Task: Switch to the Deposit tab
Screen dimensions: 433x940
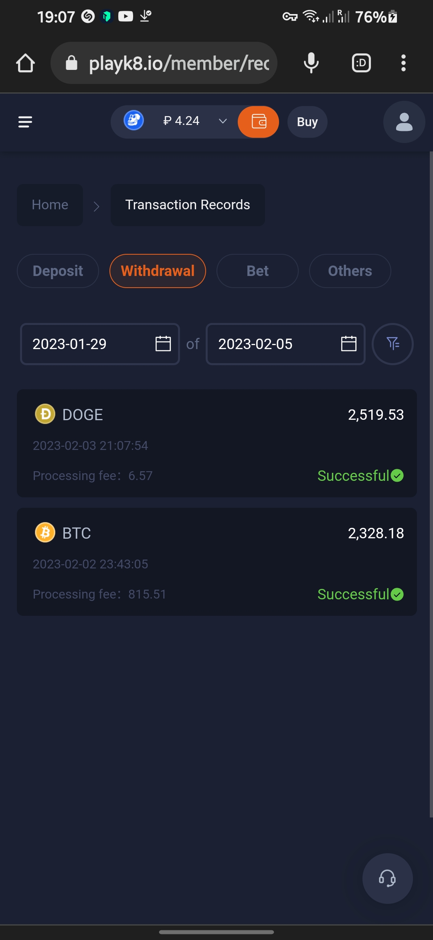Action: (x=58, y=271)
